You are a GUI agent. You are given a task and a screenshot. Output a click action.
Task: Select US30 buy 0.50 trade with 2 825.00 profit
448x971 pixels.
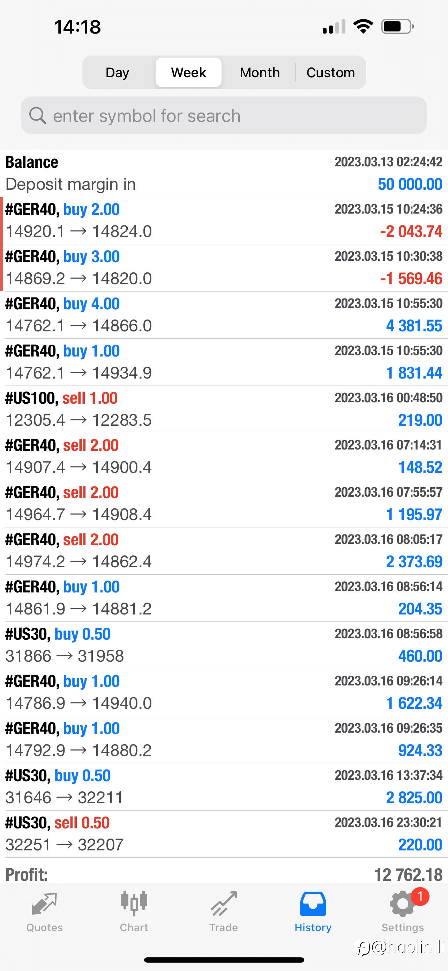[x=224, y=787]
